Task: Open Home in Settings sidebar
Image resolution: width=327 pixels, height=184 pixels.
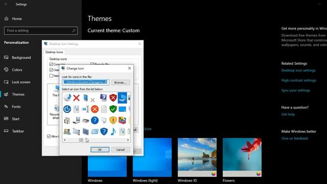Action: tap(17, 18)
